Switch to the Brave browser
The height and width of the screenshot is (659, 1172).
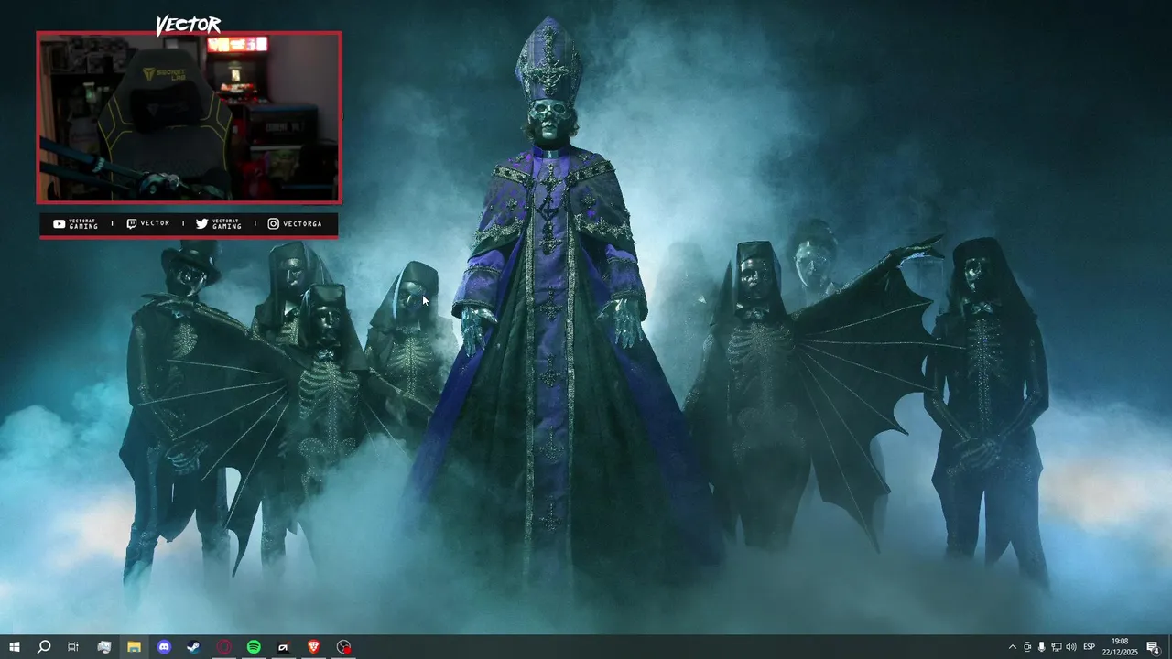coord(313,647)
